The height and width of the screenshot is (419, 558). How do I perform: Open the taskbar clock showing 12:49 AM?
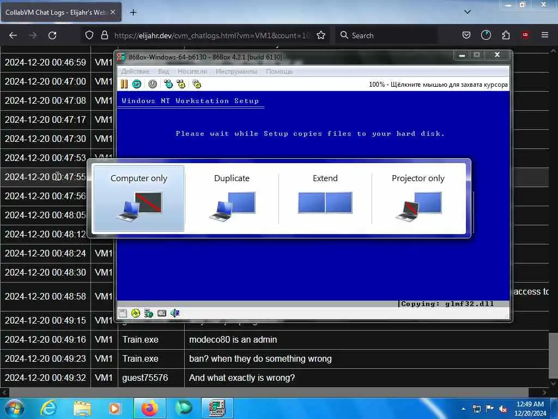[x=530, y=408]
